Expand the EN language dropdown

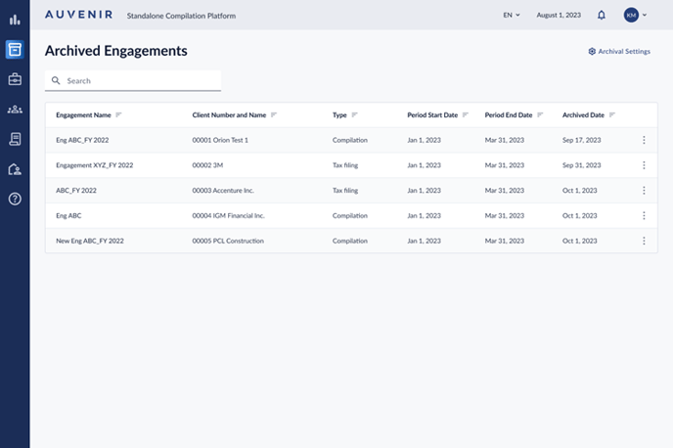511,16
